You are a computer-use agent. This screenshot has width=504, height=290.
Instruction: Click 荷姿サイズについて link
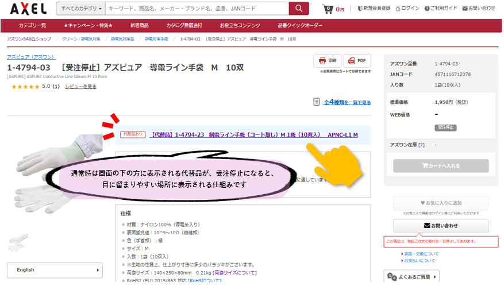point(234,273)
